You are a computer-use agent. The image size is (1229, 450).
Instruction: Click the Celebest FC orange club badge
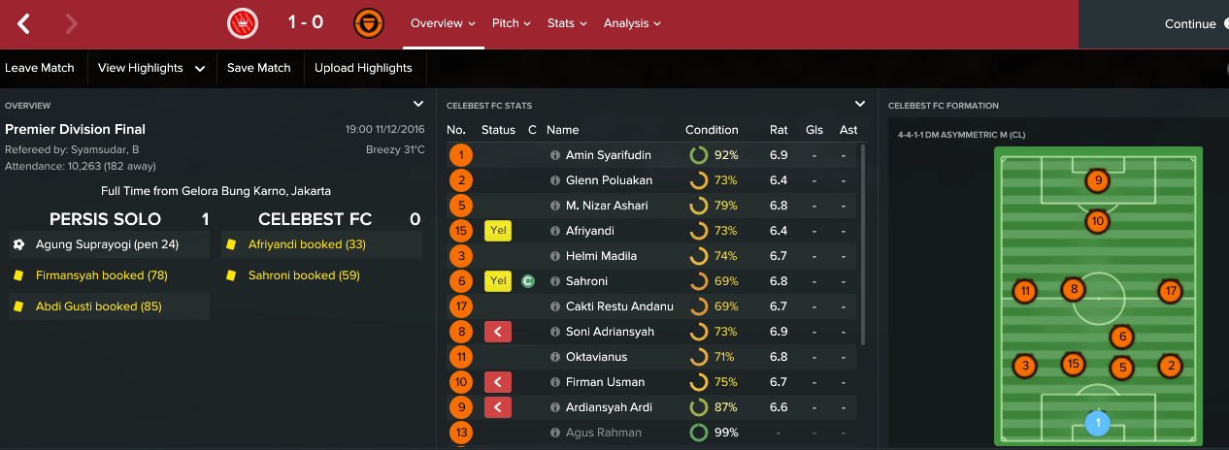click(369, 22)
